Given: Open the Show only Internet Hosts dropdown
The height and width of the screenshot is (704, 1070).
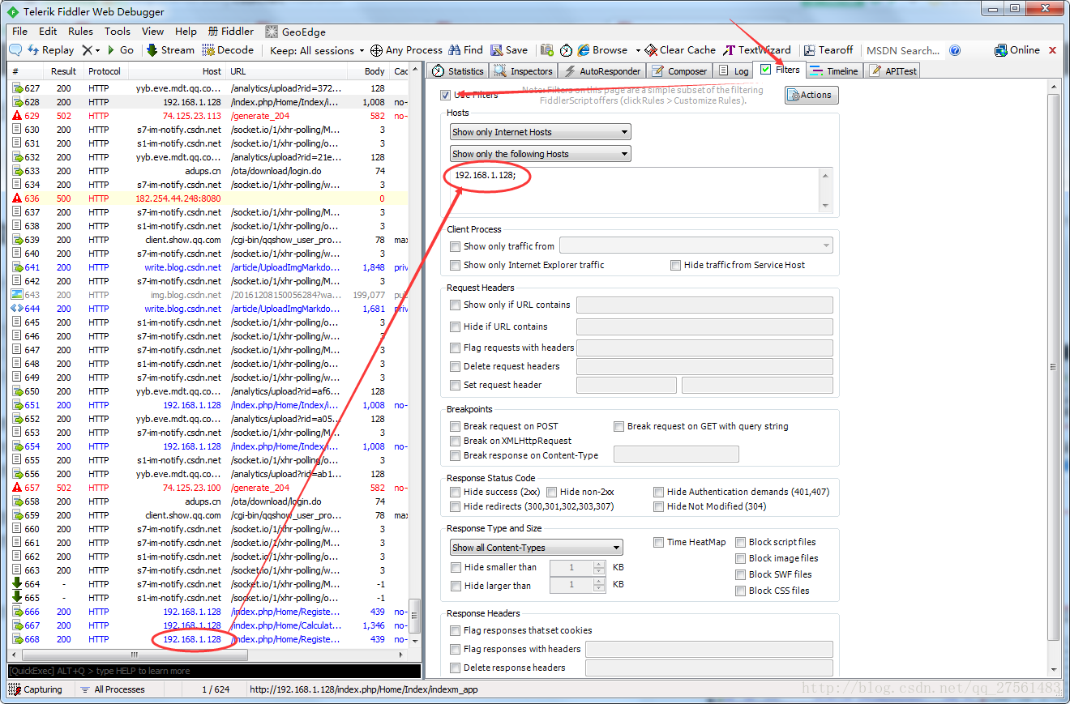Looking at the screenshot, I should (540, 132).
